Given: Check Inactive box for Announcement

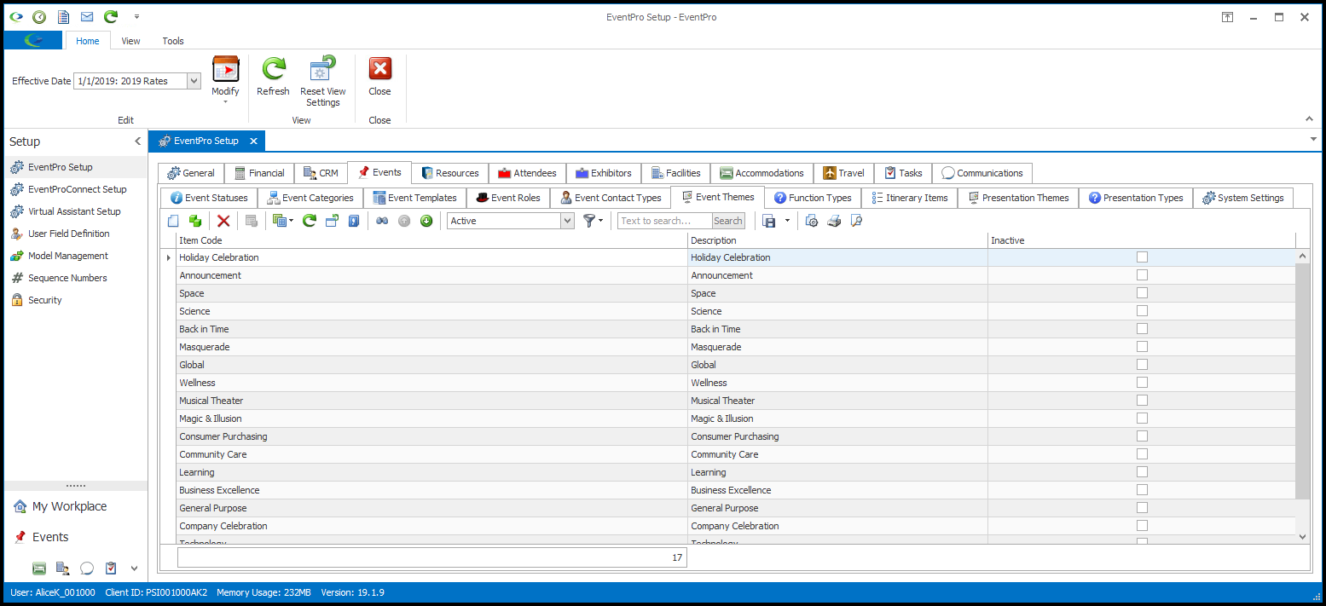Looking at the screenshot, I should tap(1142, 274).
